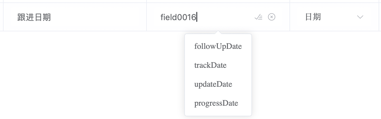
Task: Select followUpDate from the suggestion list
Action: 218,46
